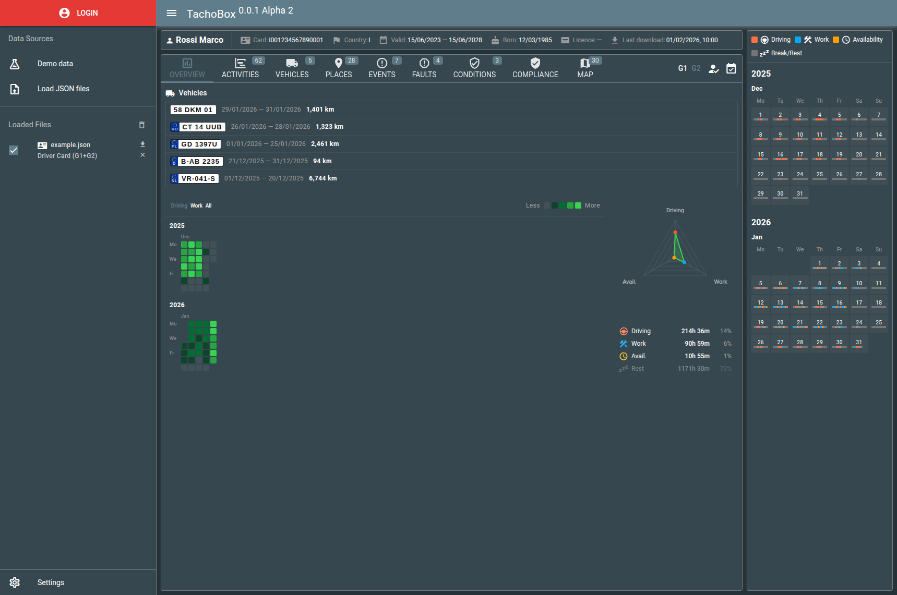Screen dimensions: 897x595
Task: Download the example.json file
Action: (142, 144)
